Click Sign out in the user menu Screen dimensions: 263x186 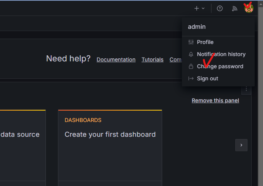[x=218, y=78]
